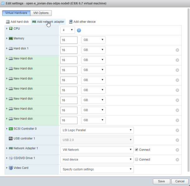Select the CD/DVD Drive 1 label
The image size is (190, 186).
24,158
